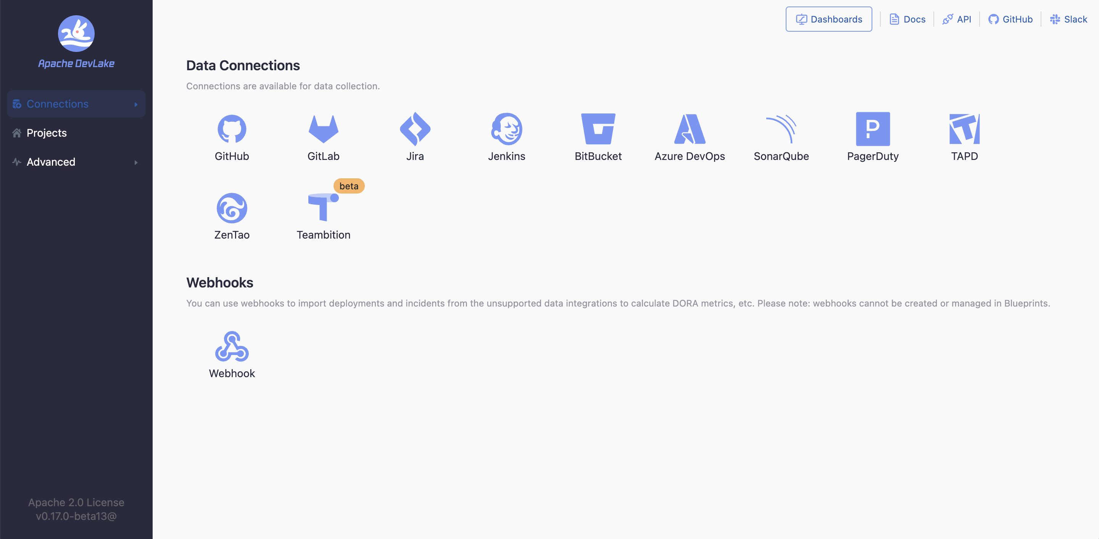Click the Webhook icon
Image resolution: width=1099 pixels, height=539 pixels.
(x=232, y=346)
